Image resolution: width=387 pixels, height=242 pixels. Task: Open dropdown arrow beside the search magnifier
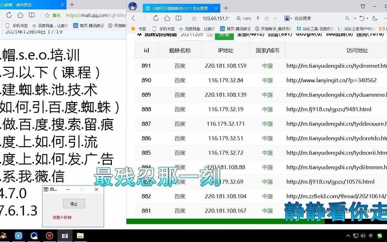click(x=355, y=18)
